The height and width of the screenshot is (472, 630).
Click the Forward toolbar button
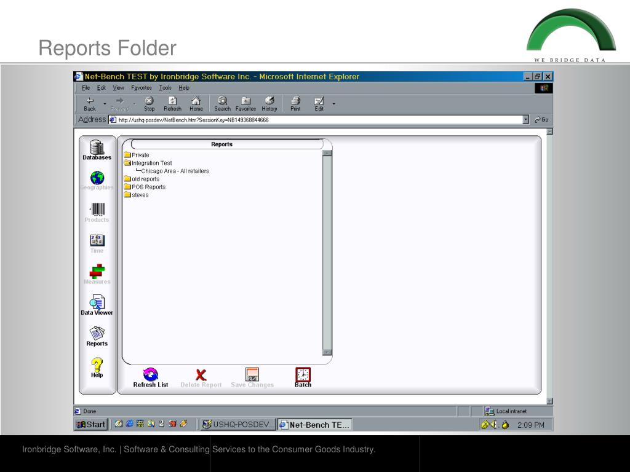120,103
